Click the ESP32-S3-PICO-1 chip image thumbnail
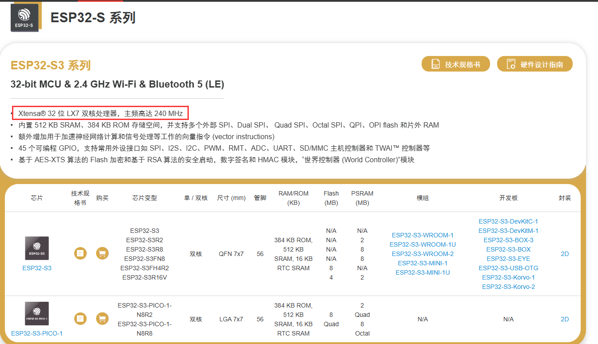This screenshot has width=598, height=344. pos(37,314)
